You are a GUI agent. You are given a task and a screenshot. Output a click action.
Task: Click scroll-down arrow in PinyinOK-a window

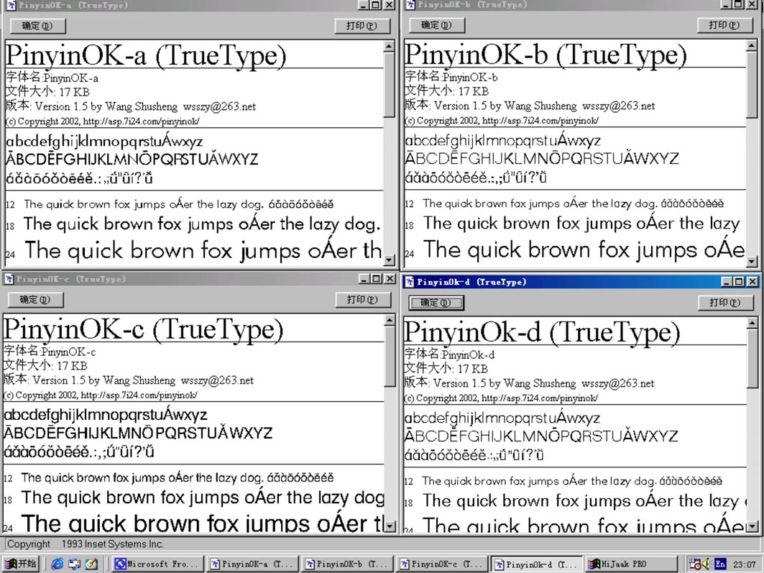click(389, 261)
